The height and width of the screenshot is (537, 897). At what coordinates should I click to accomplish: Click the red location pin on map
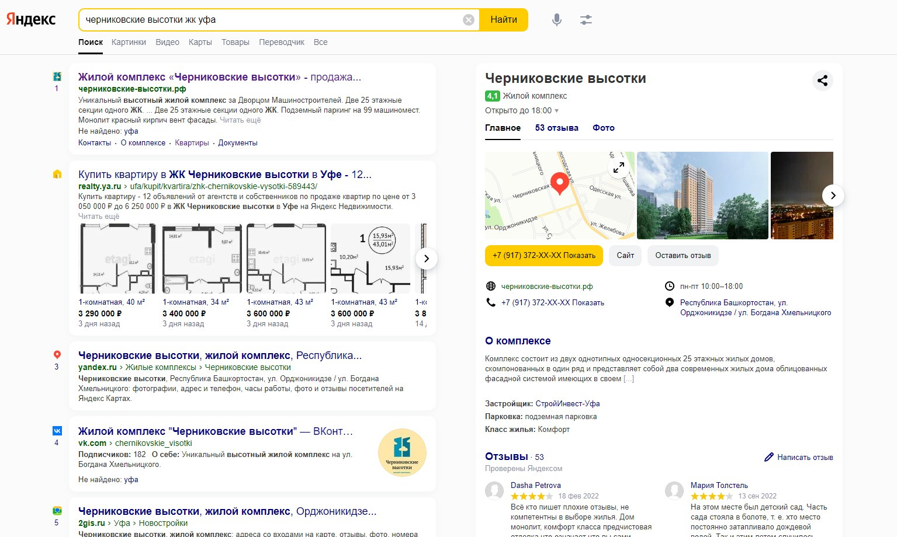[x=560, y=183]
